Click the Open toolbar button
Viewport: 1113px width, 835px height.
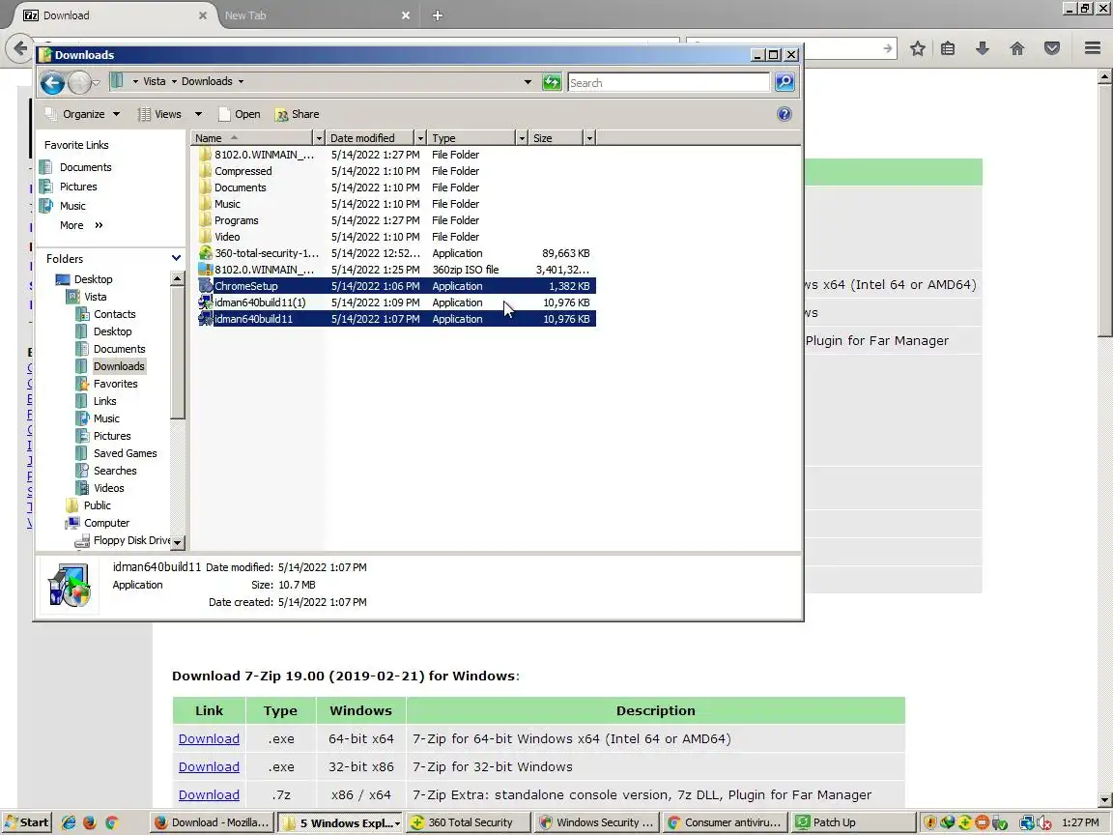[240, 114]
